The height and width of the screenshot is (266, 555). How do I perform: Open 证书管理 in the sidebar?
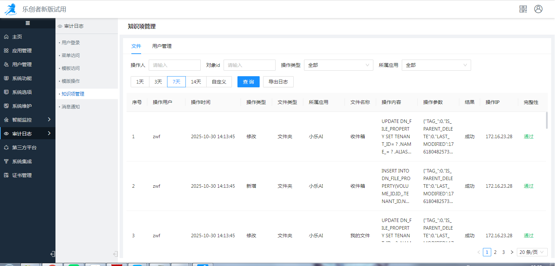tap(22, 175)
